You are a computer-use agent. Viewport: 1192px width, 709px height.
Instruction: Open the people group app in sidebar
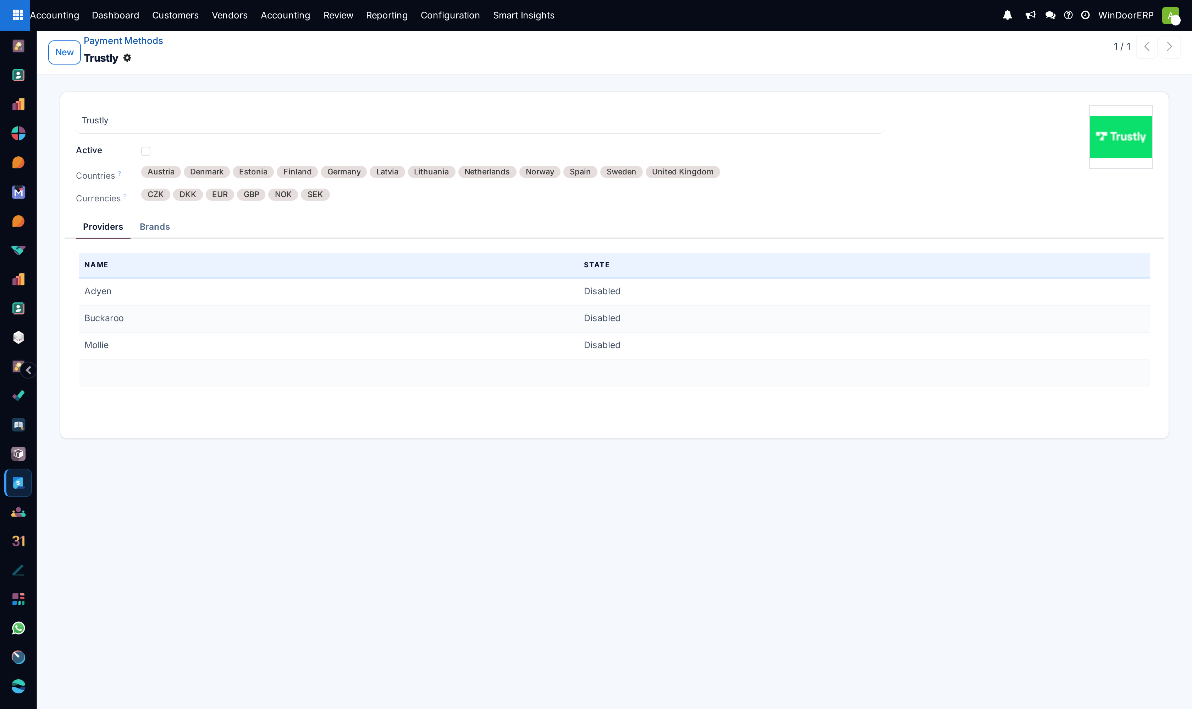(x=18, y=512)
